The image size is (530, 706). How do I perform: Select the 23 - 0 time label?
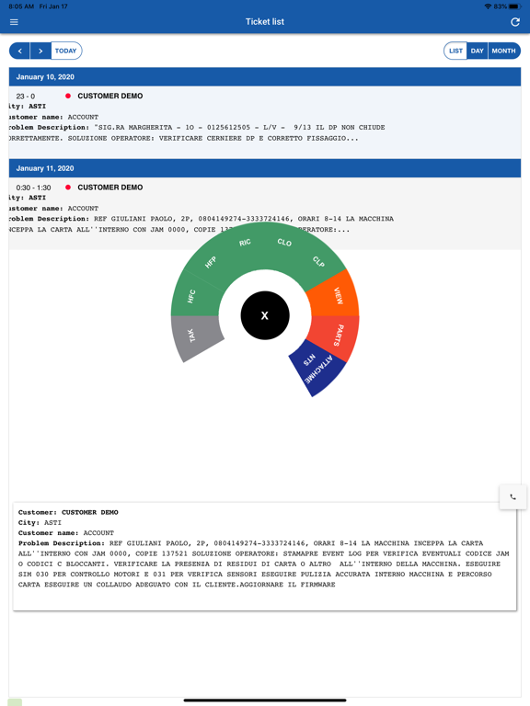tap(26, 97)
